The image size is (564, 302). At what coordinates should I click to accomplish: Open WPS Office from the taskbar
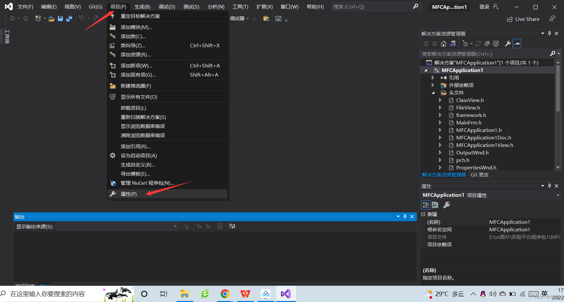pos(245,294)
